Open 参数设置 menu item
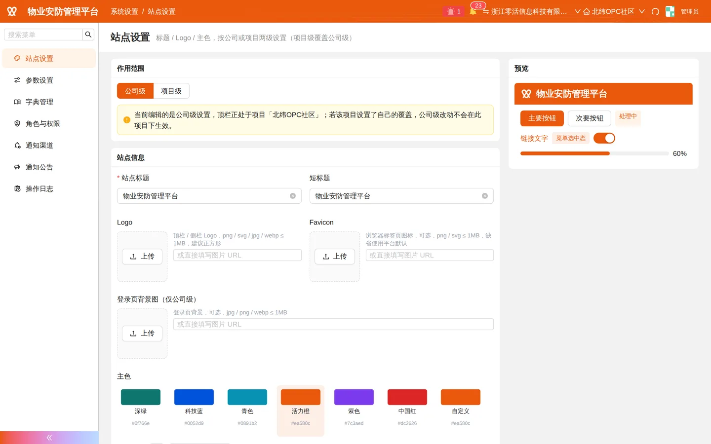Screen dimensions: 711x444 [x=49, y=80]
